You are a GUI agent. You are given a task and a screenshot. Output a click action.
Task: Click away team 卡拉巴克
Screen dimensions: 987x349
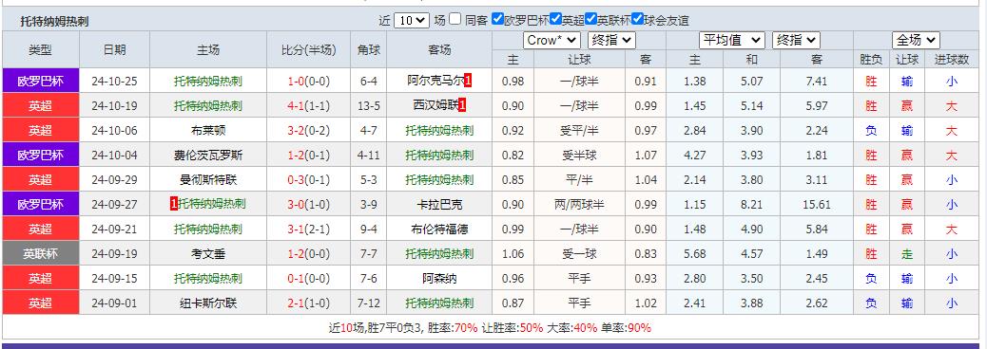point(439,205)
